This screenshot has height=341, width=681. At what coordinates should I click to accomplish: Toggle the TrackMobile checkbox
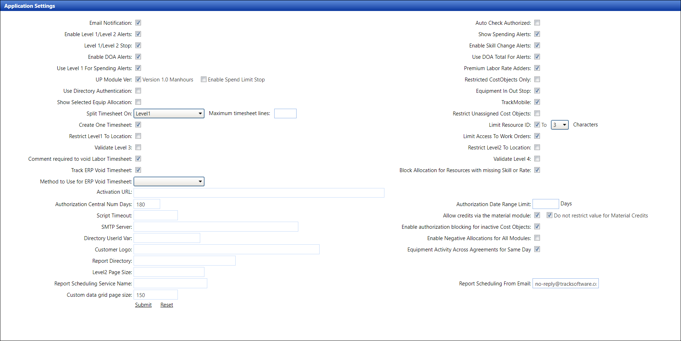(x=537, y=102)
